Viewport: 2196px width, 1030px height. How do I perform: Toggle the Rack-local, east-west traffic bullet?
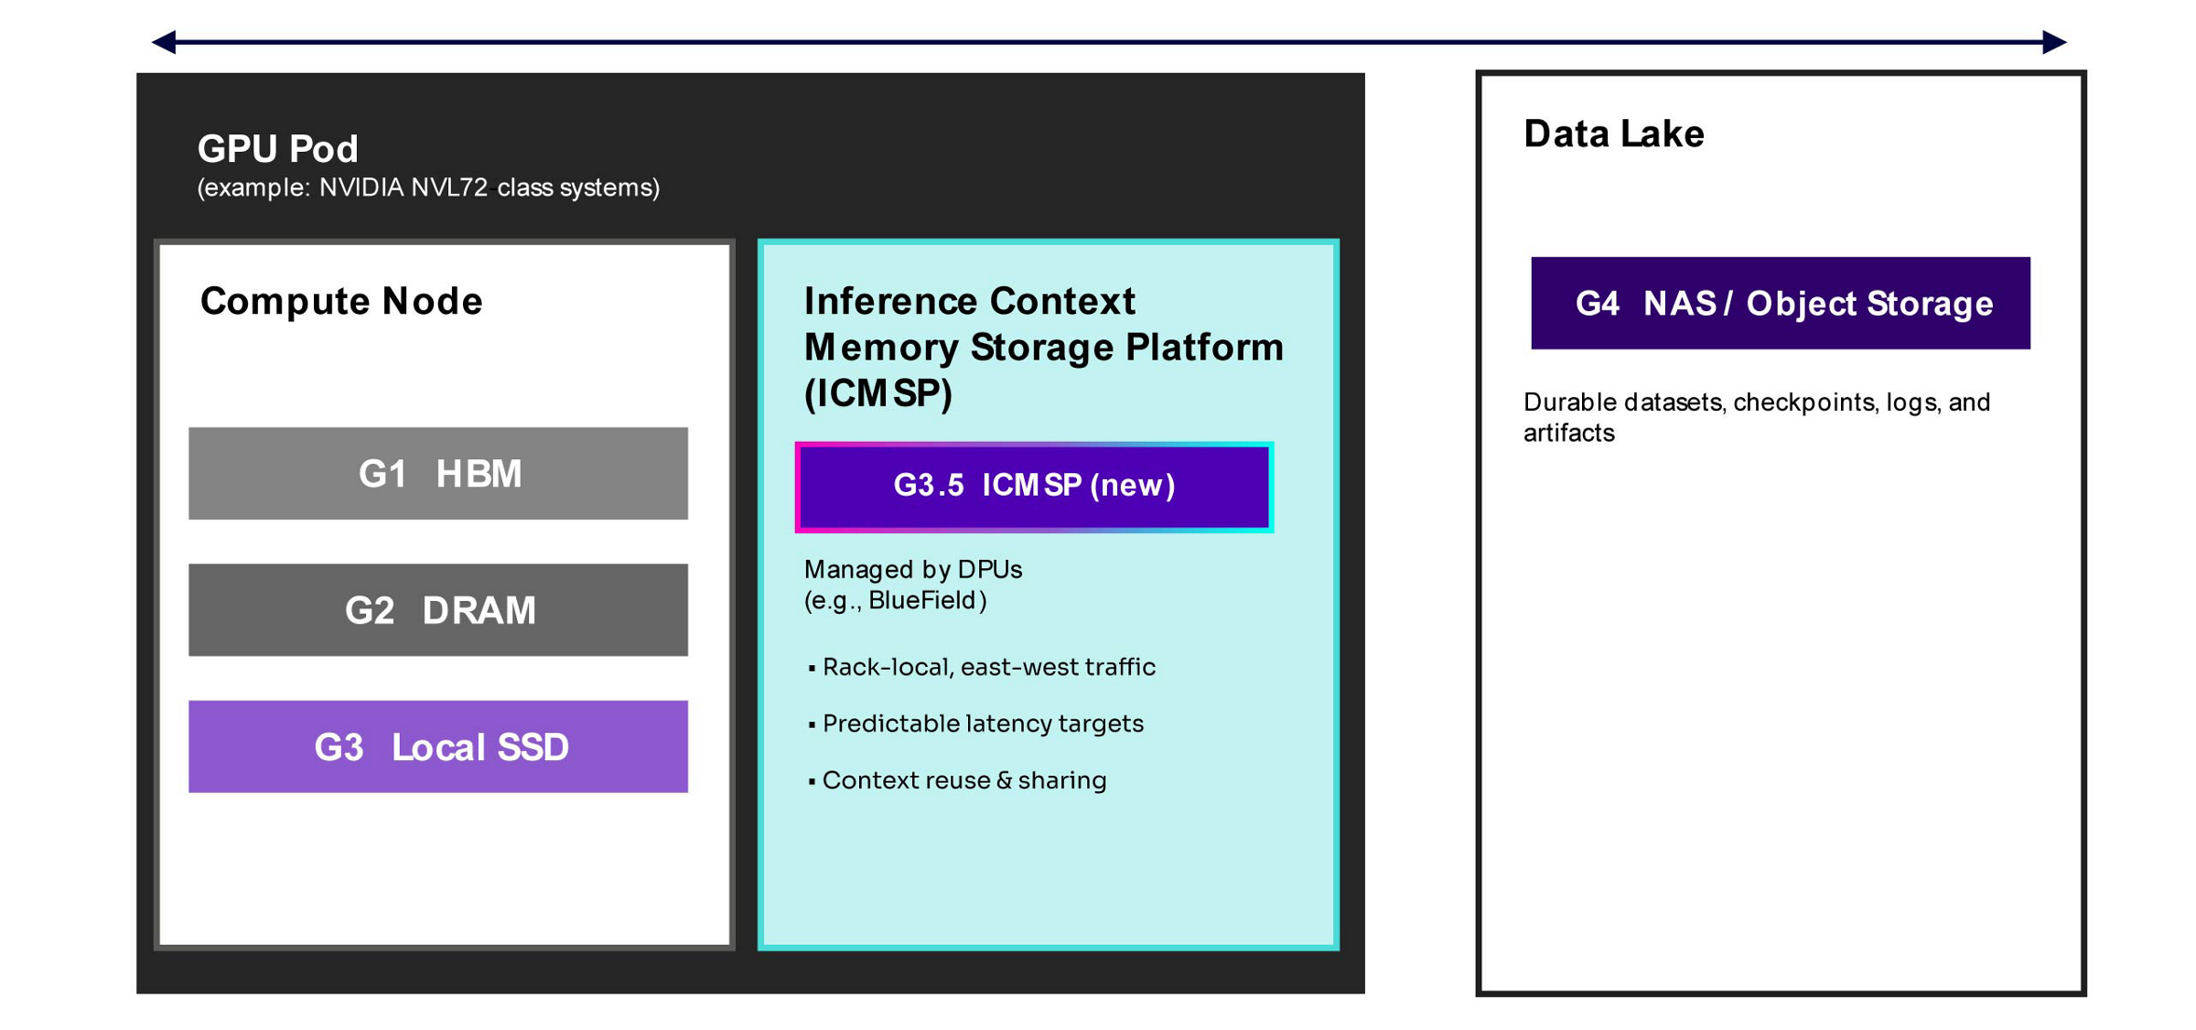(988, 667)
